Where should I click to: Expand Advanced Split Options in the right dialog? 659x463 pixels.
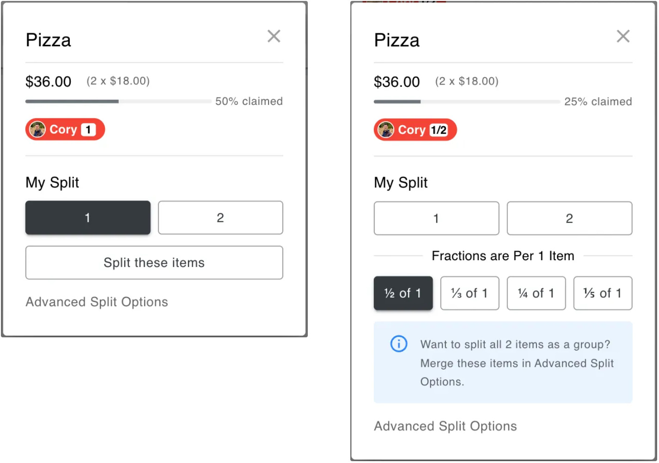pyautogui.click(x=445, y=426)
